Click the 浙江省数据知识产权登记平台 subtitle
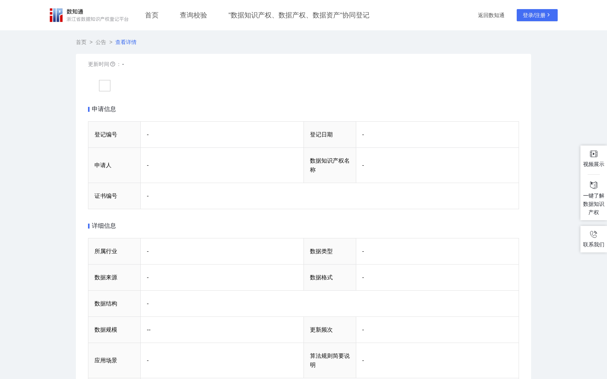607x379 pixels. [97, 19]
